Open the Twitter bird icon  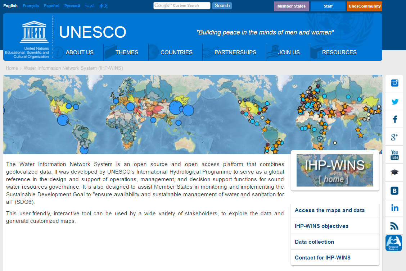[x=394, y=101]
